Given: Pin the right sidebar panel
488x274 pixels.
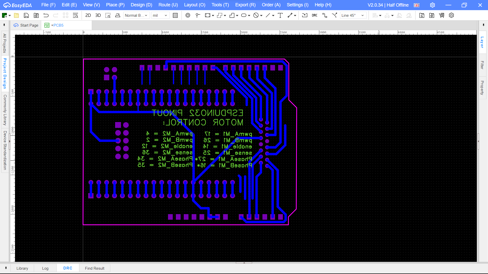Looking at the screenshot, I should pyautogui.click(x=484, y=25).
